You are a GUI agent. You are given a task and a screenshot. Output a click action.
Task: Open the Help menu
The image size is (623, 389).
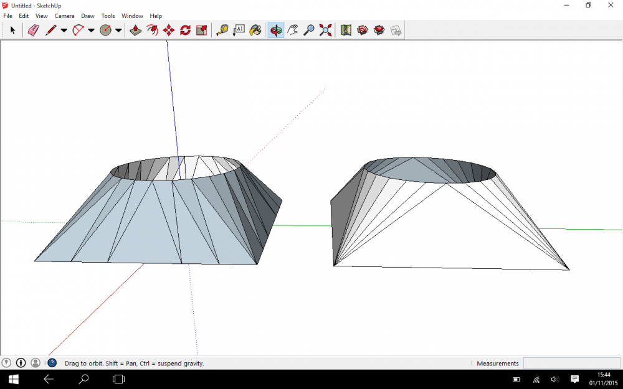tap(156, 16)
